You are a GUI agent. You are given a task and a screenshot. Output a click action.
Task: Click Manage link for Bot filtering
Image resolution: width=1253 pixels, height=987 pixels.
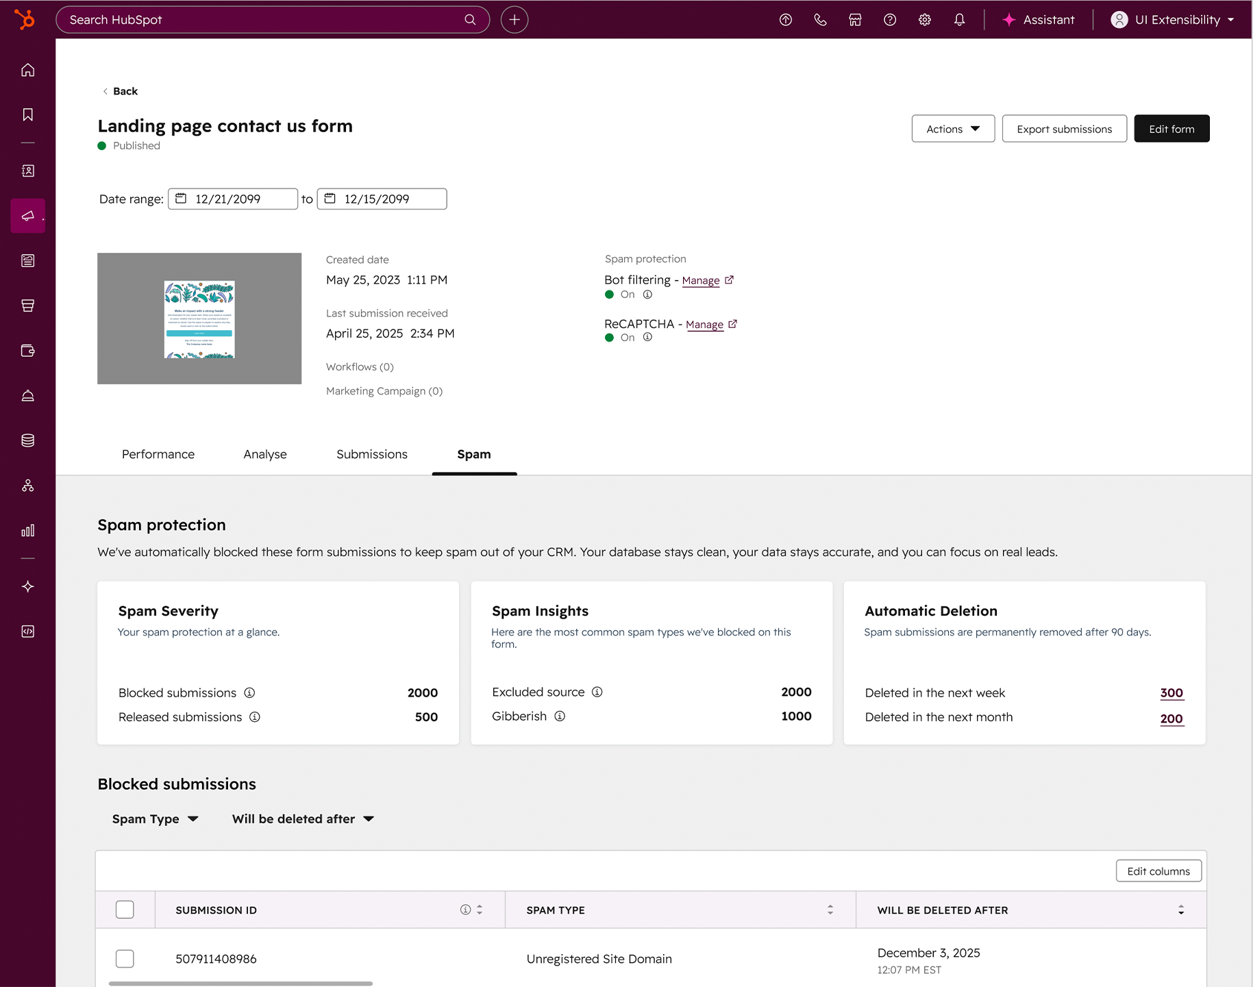(701, 280)
